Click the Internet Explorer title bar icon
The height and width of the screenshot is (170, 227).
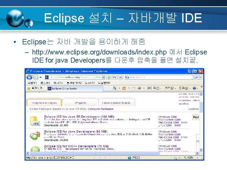coord(28,71)
